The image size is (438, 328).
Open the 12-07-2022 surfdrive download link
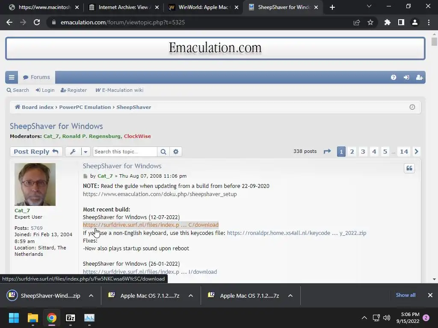151,225
